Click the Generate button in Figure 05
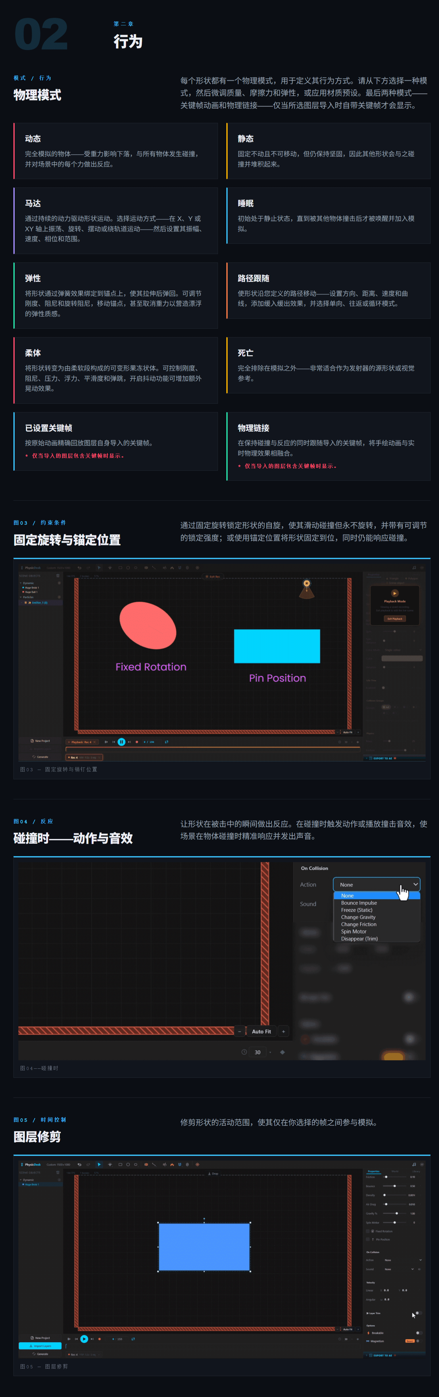 [40, 1354]
